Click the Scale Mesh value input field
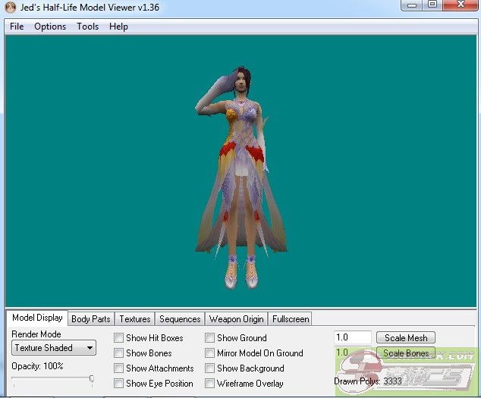This screenshot has height=398, width=481. [x=353, y=338]
